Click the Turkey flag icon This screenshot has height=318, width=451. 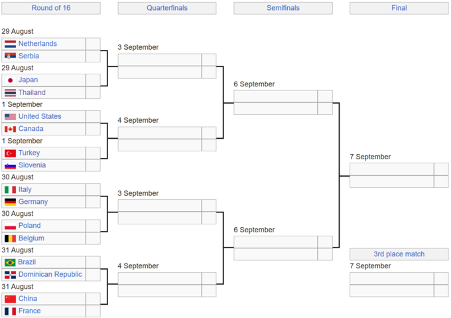point(10,153)
